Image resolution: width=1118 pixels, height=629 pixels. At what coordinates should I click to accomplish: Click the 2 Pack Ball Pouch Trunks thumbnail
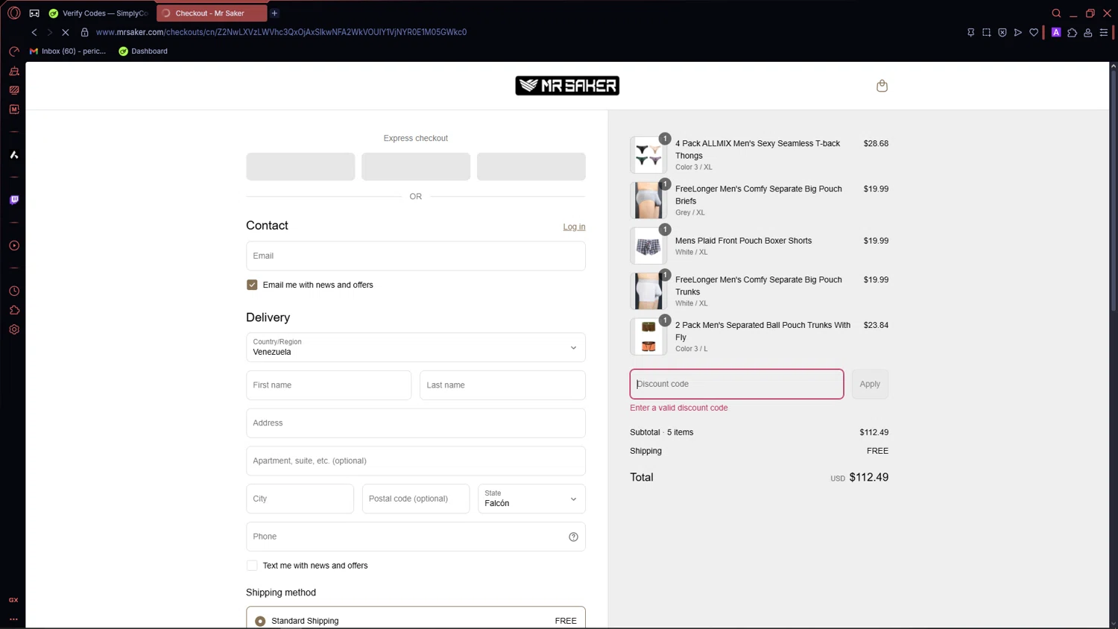point(648,337)
